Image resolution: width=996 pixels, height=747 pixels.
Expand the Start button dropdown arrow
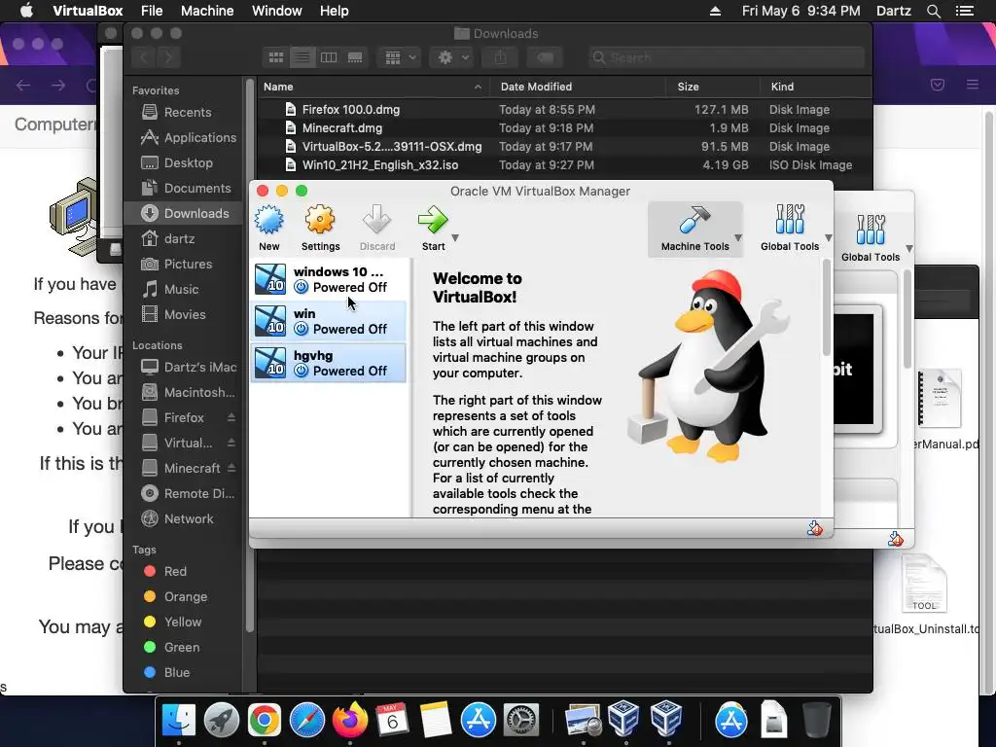click(x=455, y=237)
